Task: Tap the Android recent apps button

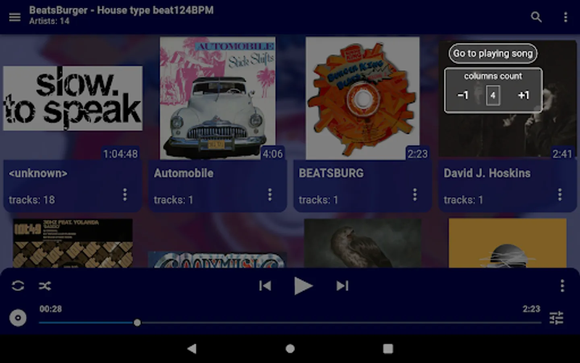Action: pos(388,349)
